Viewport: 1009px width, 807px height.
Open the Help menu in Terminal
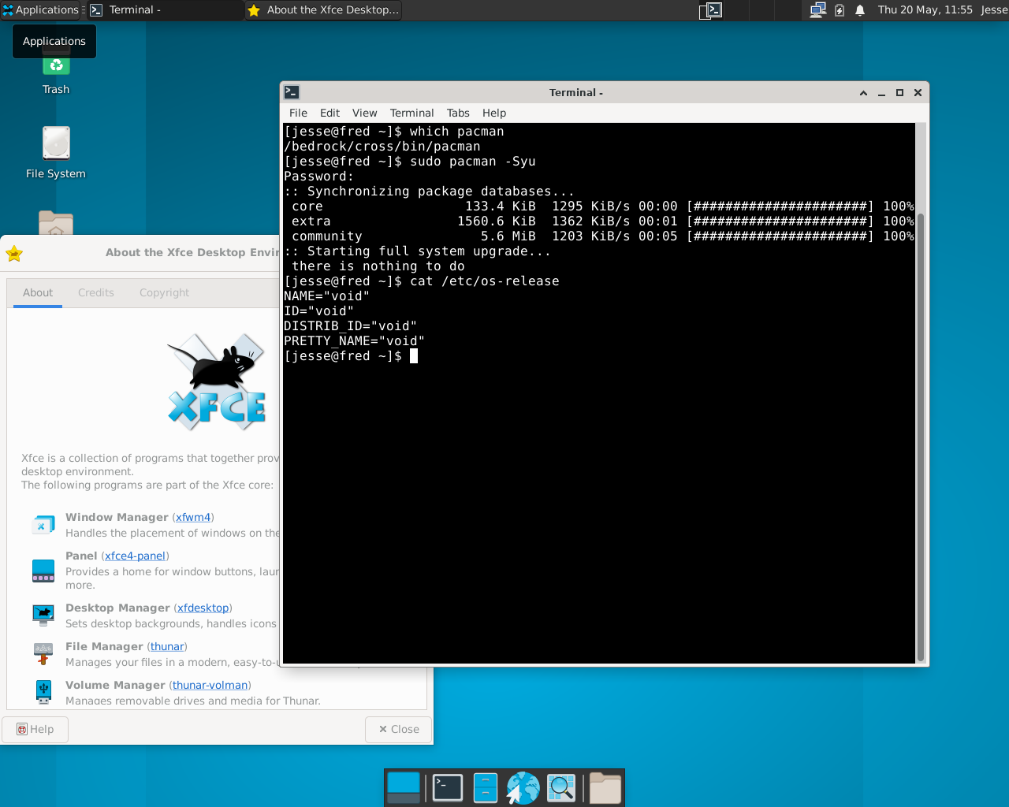pos(494,113)
